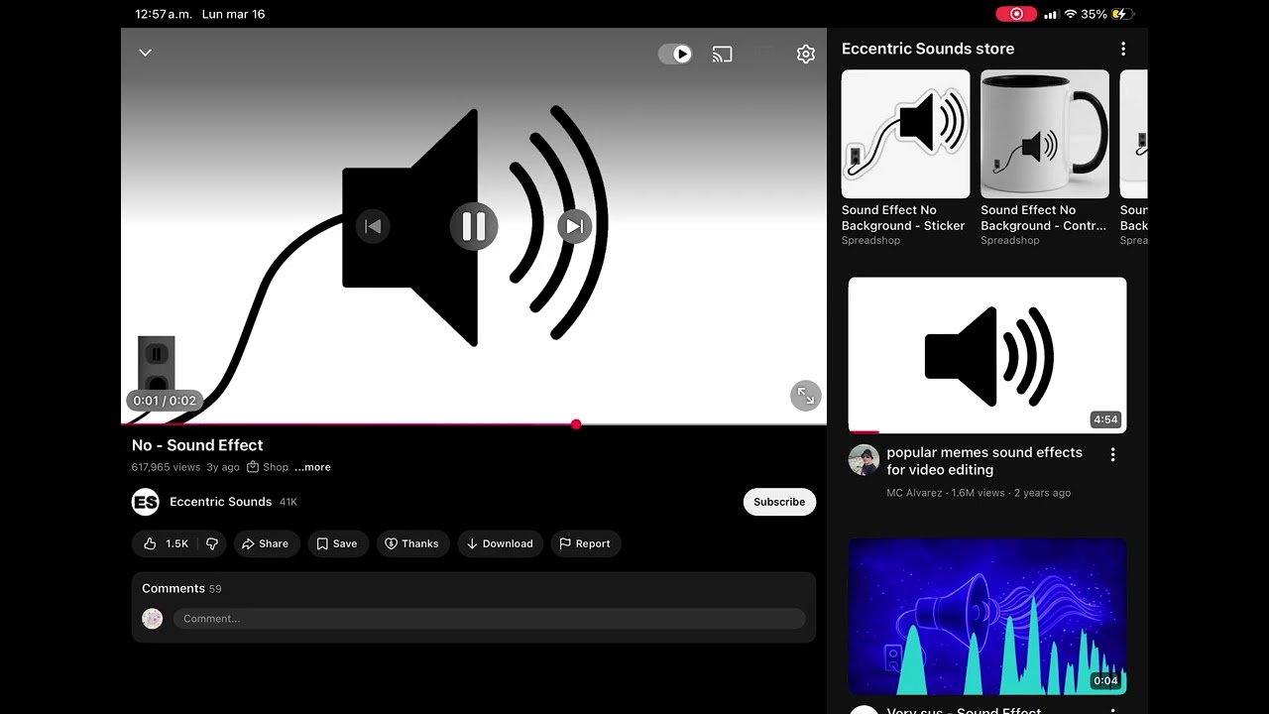This screenshot has width=1269, height=714.
Task: Click the red progress bar scrubber
Action: (576, 424)
